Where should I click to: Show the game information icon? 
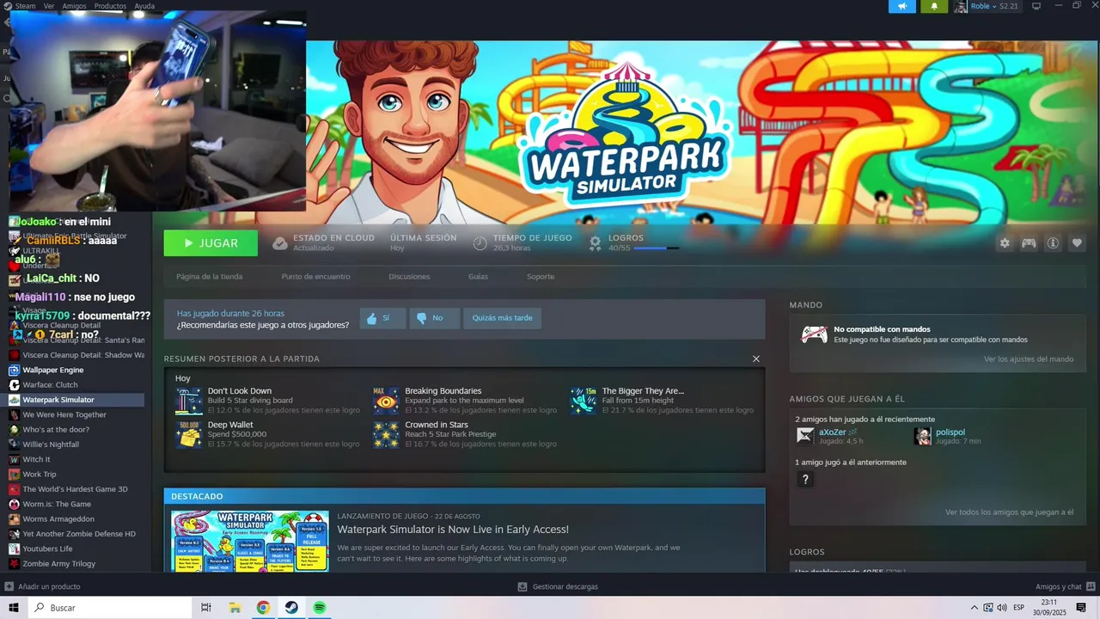point(1053,243)
